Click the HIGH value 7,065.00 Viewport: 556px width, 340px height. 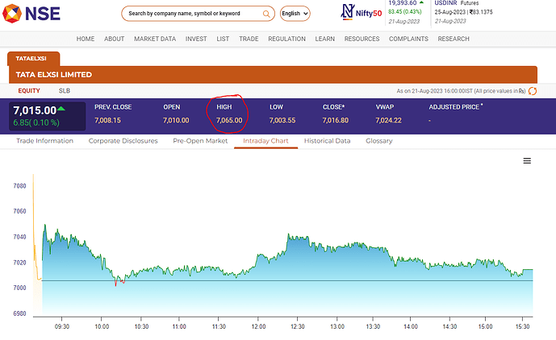click(229, 120)
